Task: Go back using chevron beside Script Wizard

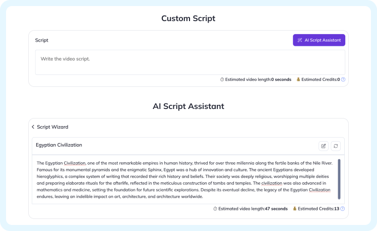Action: coord(33,127)
